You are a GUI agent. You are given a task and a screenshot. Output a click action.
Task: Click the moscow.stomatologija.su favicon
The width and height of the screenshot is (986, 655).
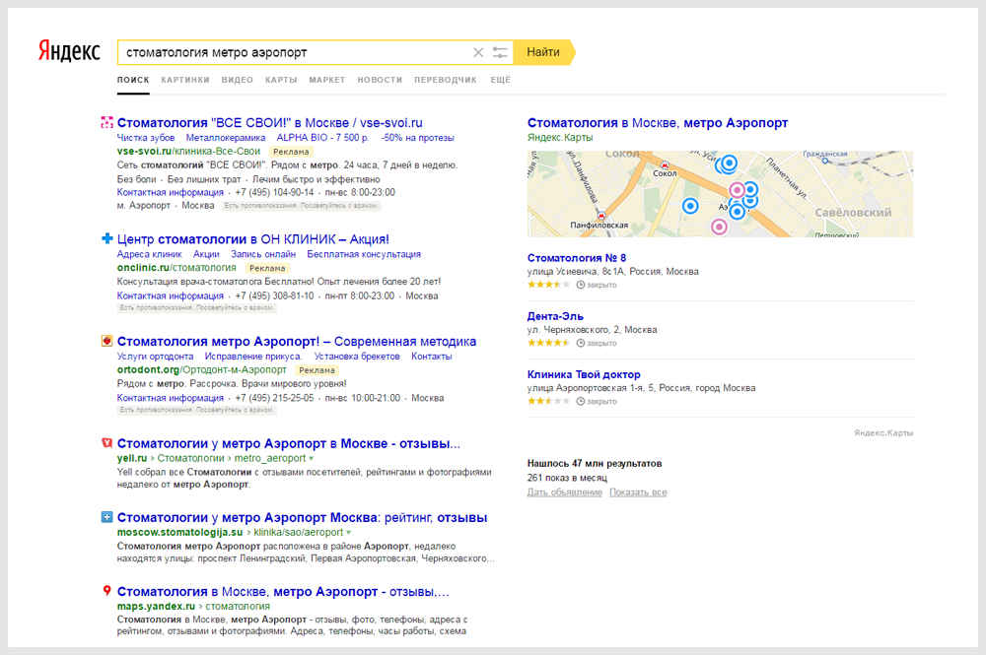(x=107, y=517)
